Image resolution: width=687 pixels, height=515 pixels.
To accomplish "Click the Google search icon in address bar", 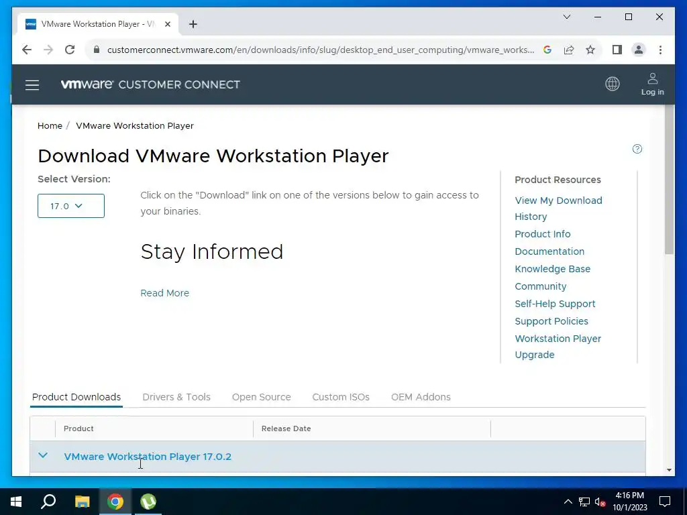I will 547,50.
